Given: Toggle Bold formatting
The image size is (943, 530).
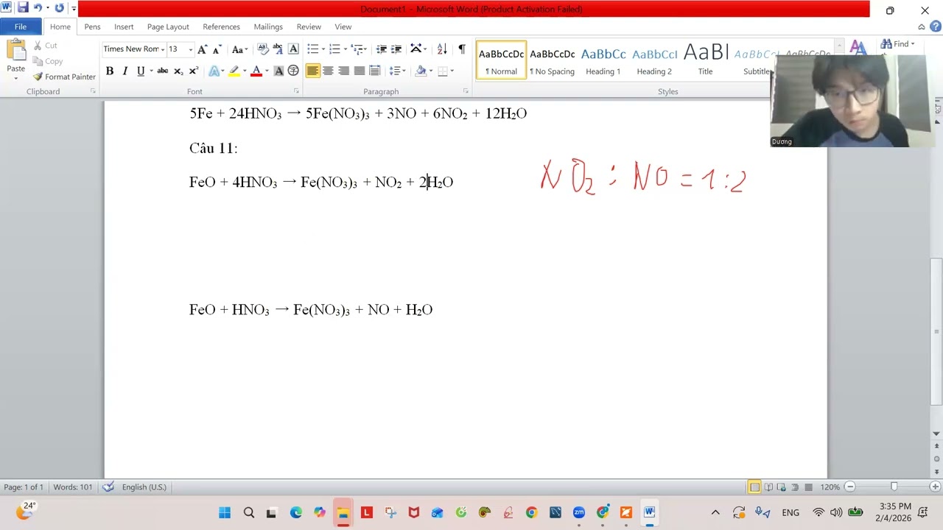Looking at the screenshot, I should [109, 71].
